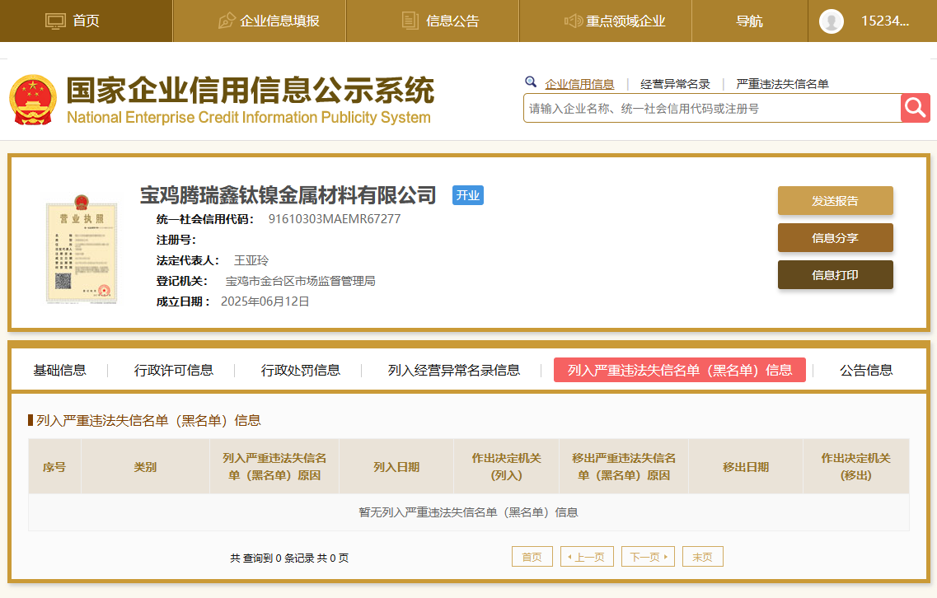This screenshot has height=598, width=937.
Task: Open 企业信息填报 in top navigation
Action: tap(268, 21)
